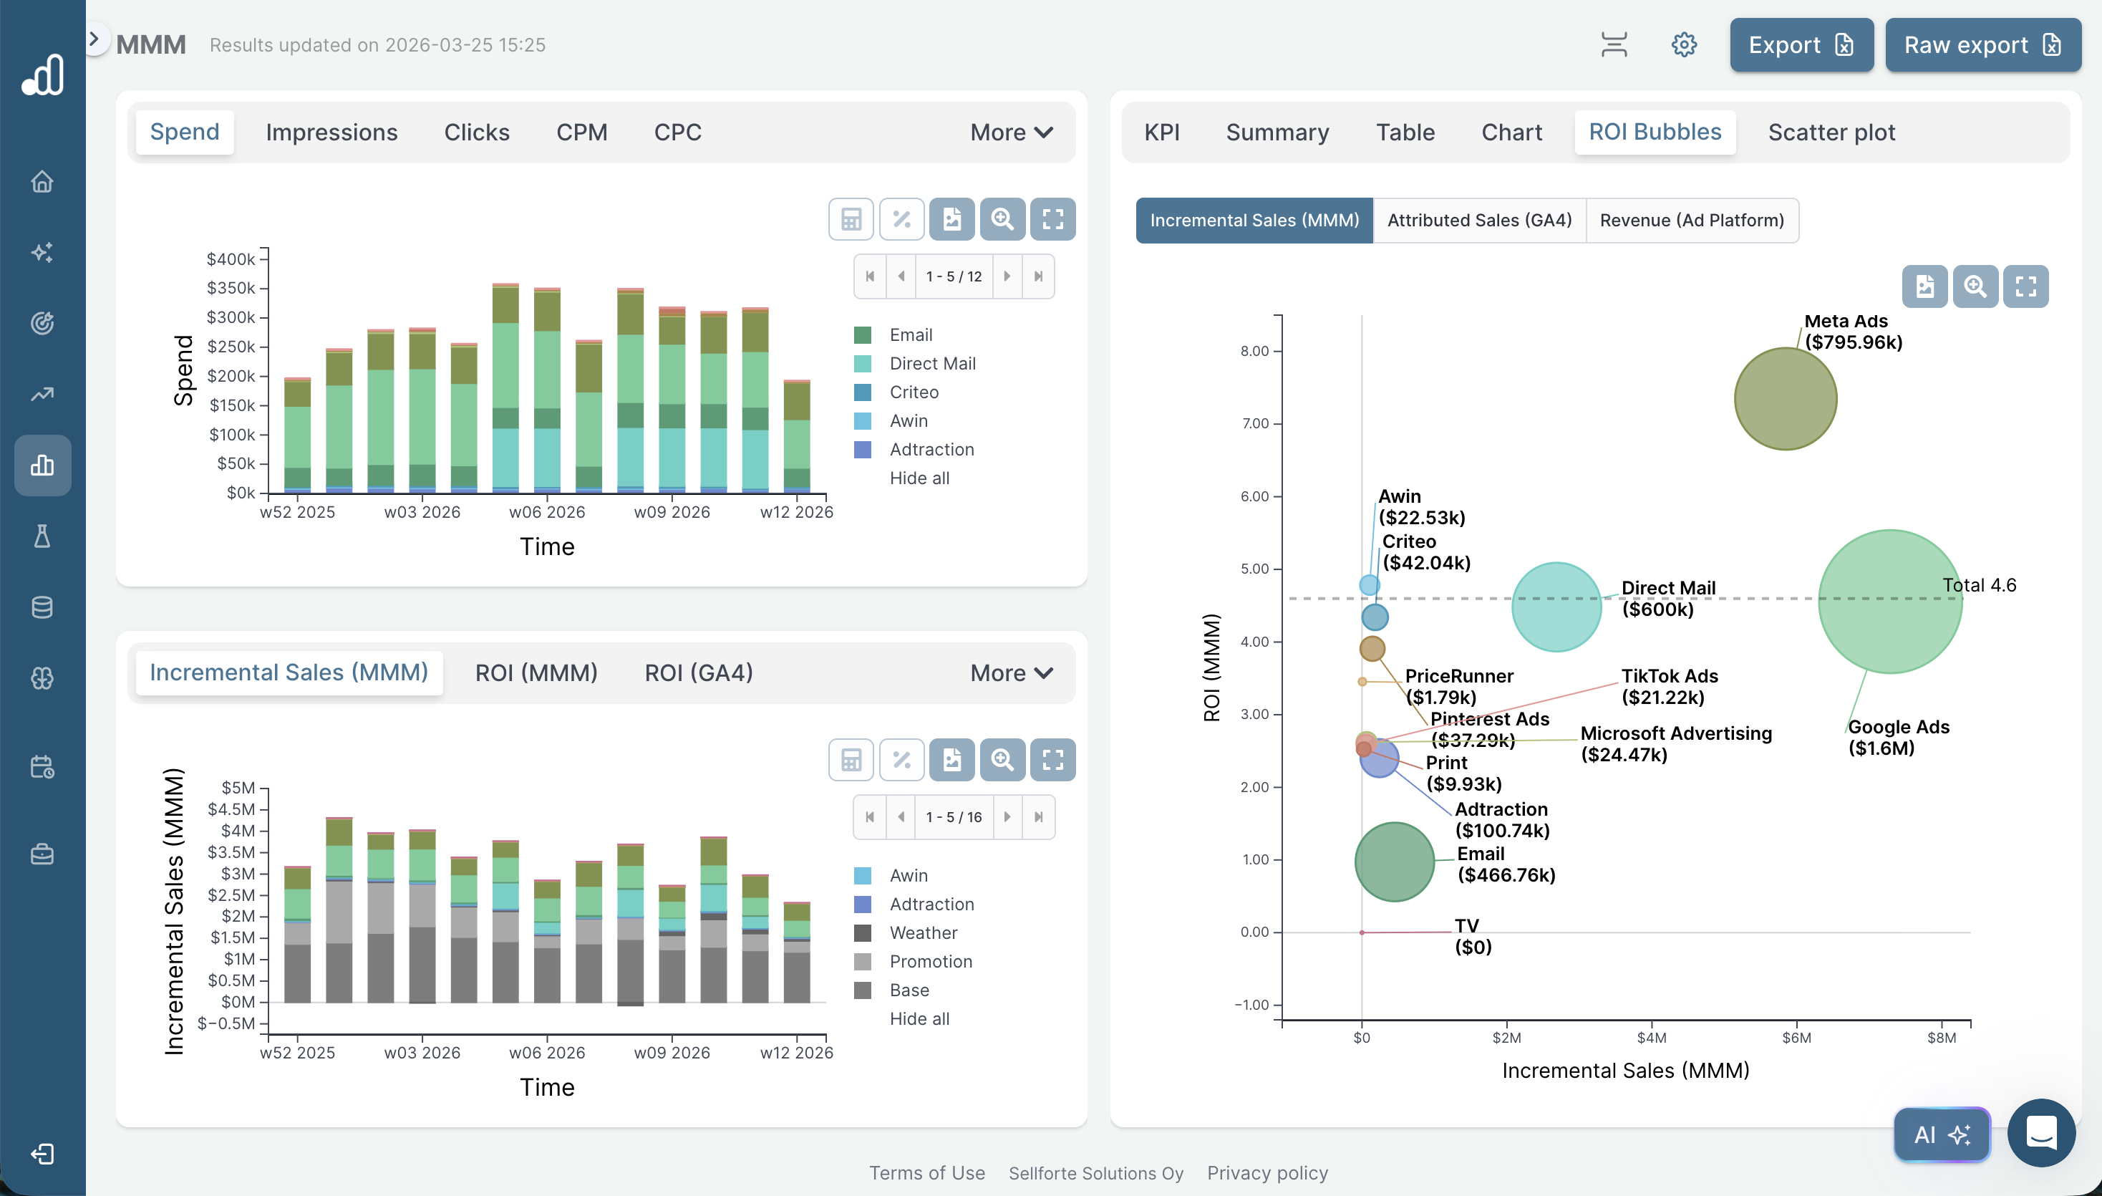Expand the collapsed sidebar chevron
The height and width of the screenshot is (1196, 2102).
(x=95, y=39)
